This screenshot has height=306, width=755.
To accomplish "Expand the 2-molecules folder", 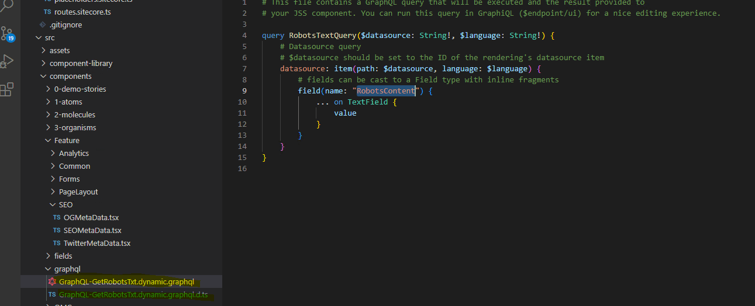I will click(48, 114).
